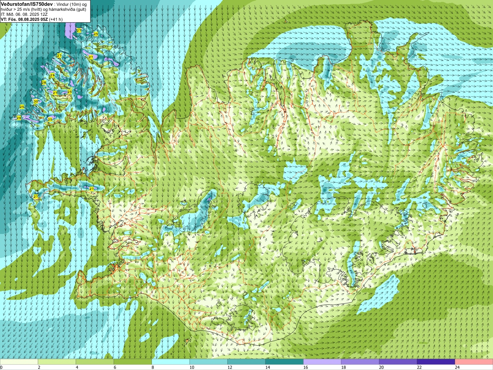This screenshot has width=493, height=370.
Task: Select the 12–14 m/s teal legend swatch
Action: [246, 362]
